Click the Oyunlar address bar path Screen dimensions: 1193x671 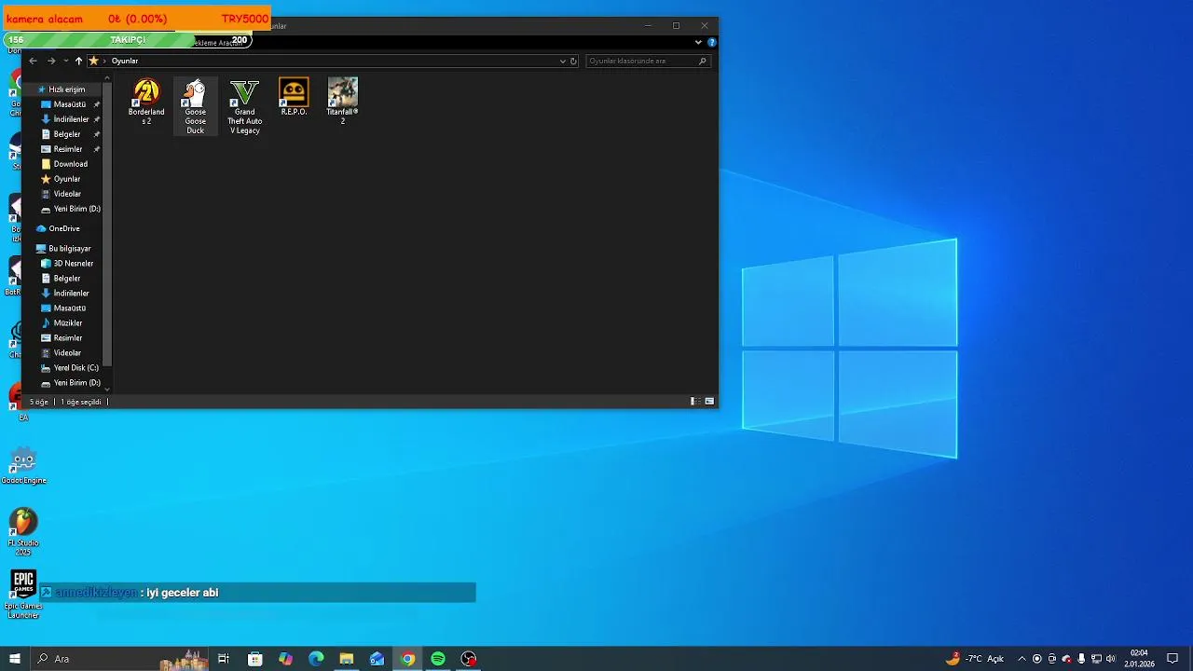(x=125, y=61)
